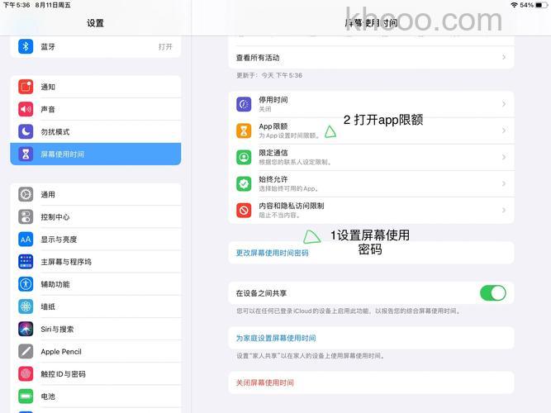Tap the Communication Limits (限定通信) icon

(x=244, y=157)
